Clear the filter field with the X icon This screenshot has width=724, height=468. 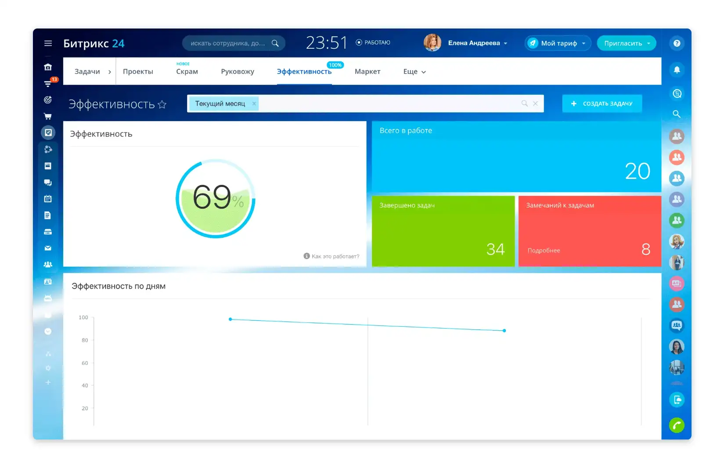pyautogui.click(x=535, y=104)
